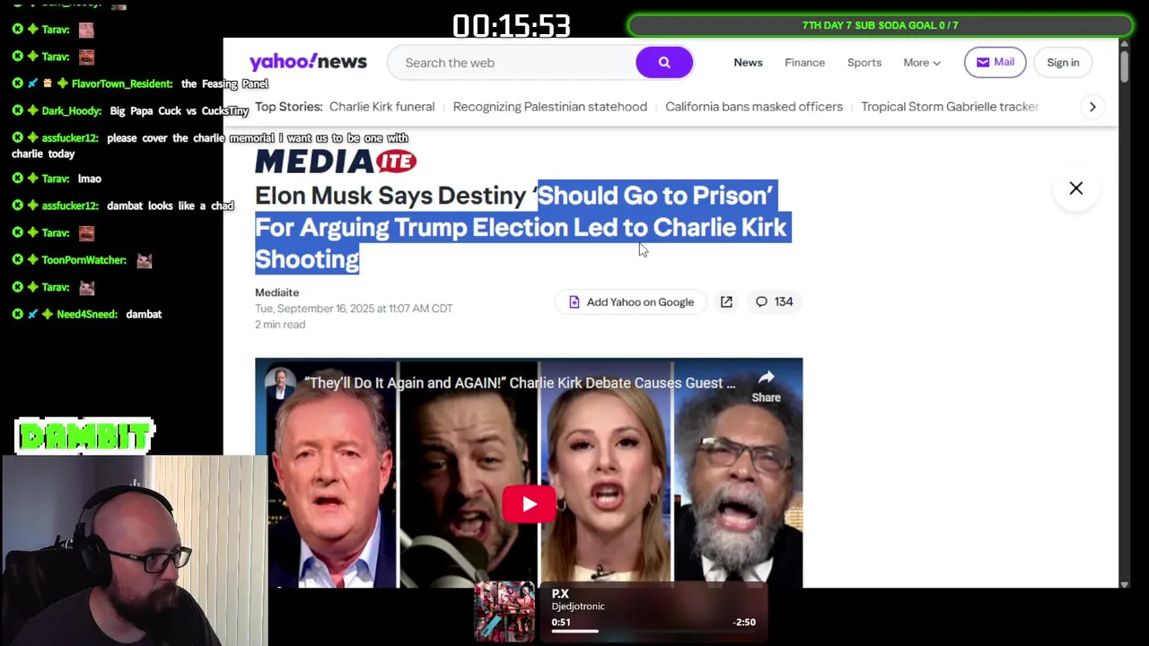Image resolution: width=1149 pixels, height=646 pixels.
Task: Click ToonPornWatcher username in chat
Action: tap(83, 260)
